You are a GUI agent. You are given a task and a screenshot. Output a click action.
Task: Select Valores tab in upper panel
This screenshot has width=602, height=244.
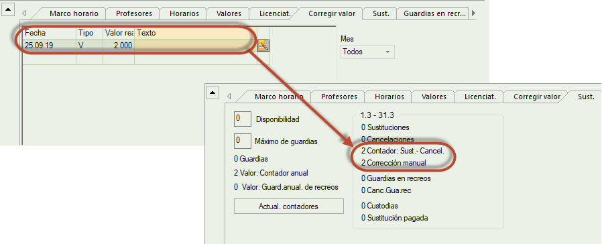click(x=229, y=13)
